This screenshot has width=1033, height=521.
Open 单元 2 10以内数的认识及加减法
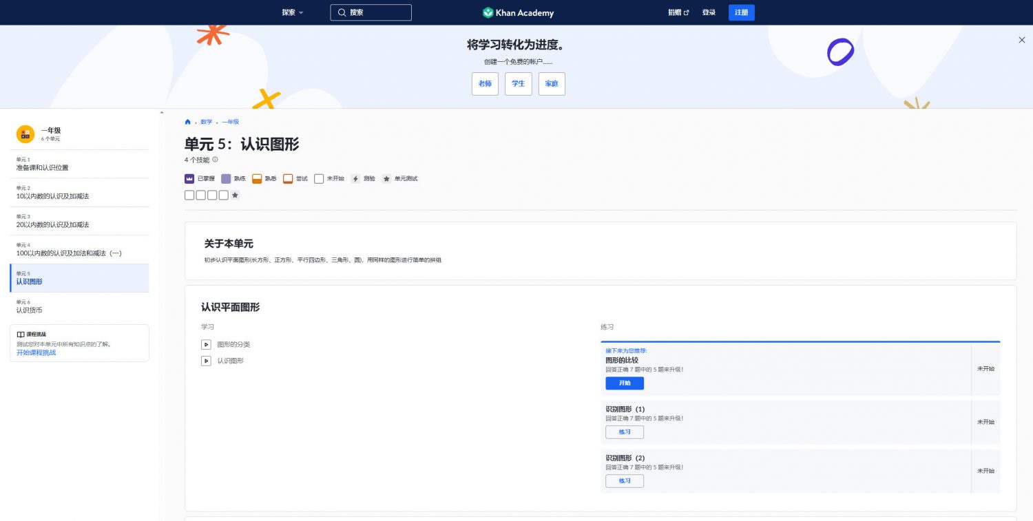[79, 192]
